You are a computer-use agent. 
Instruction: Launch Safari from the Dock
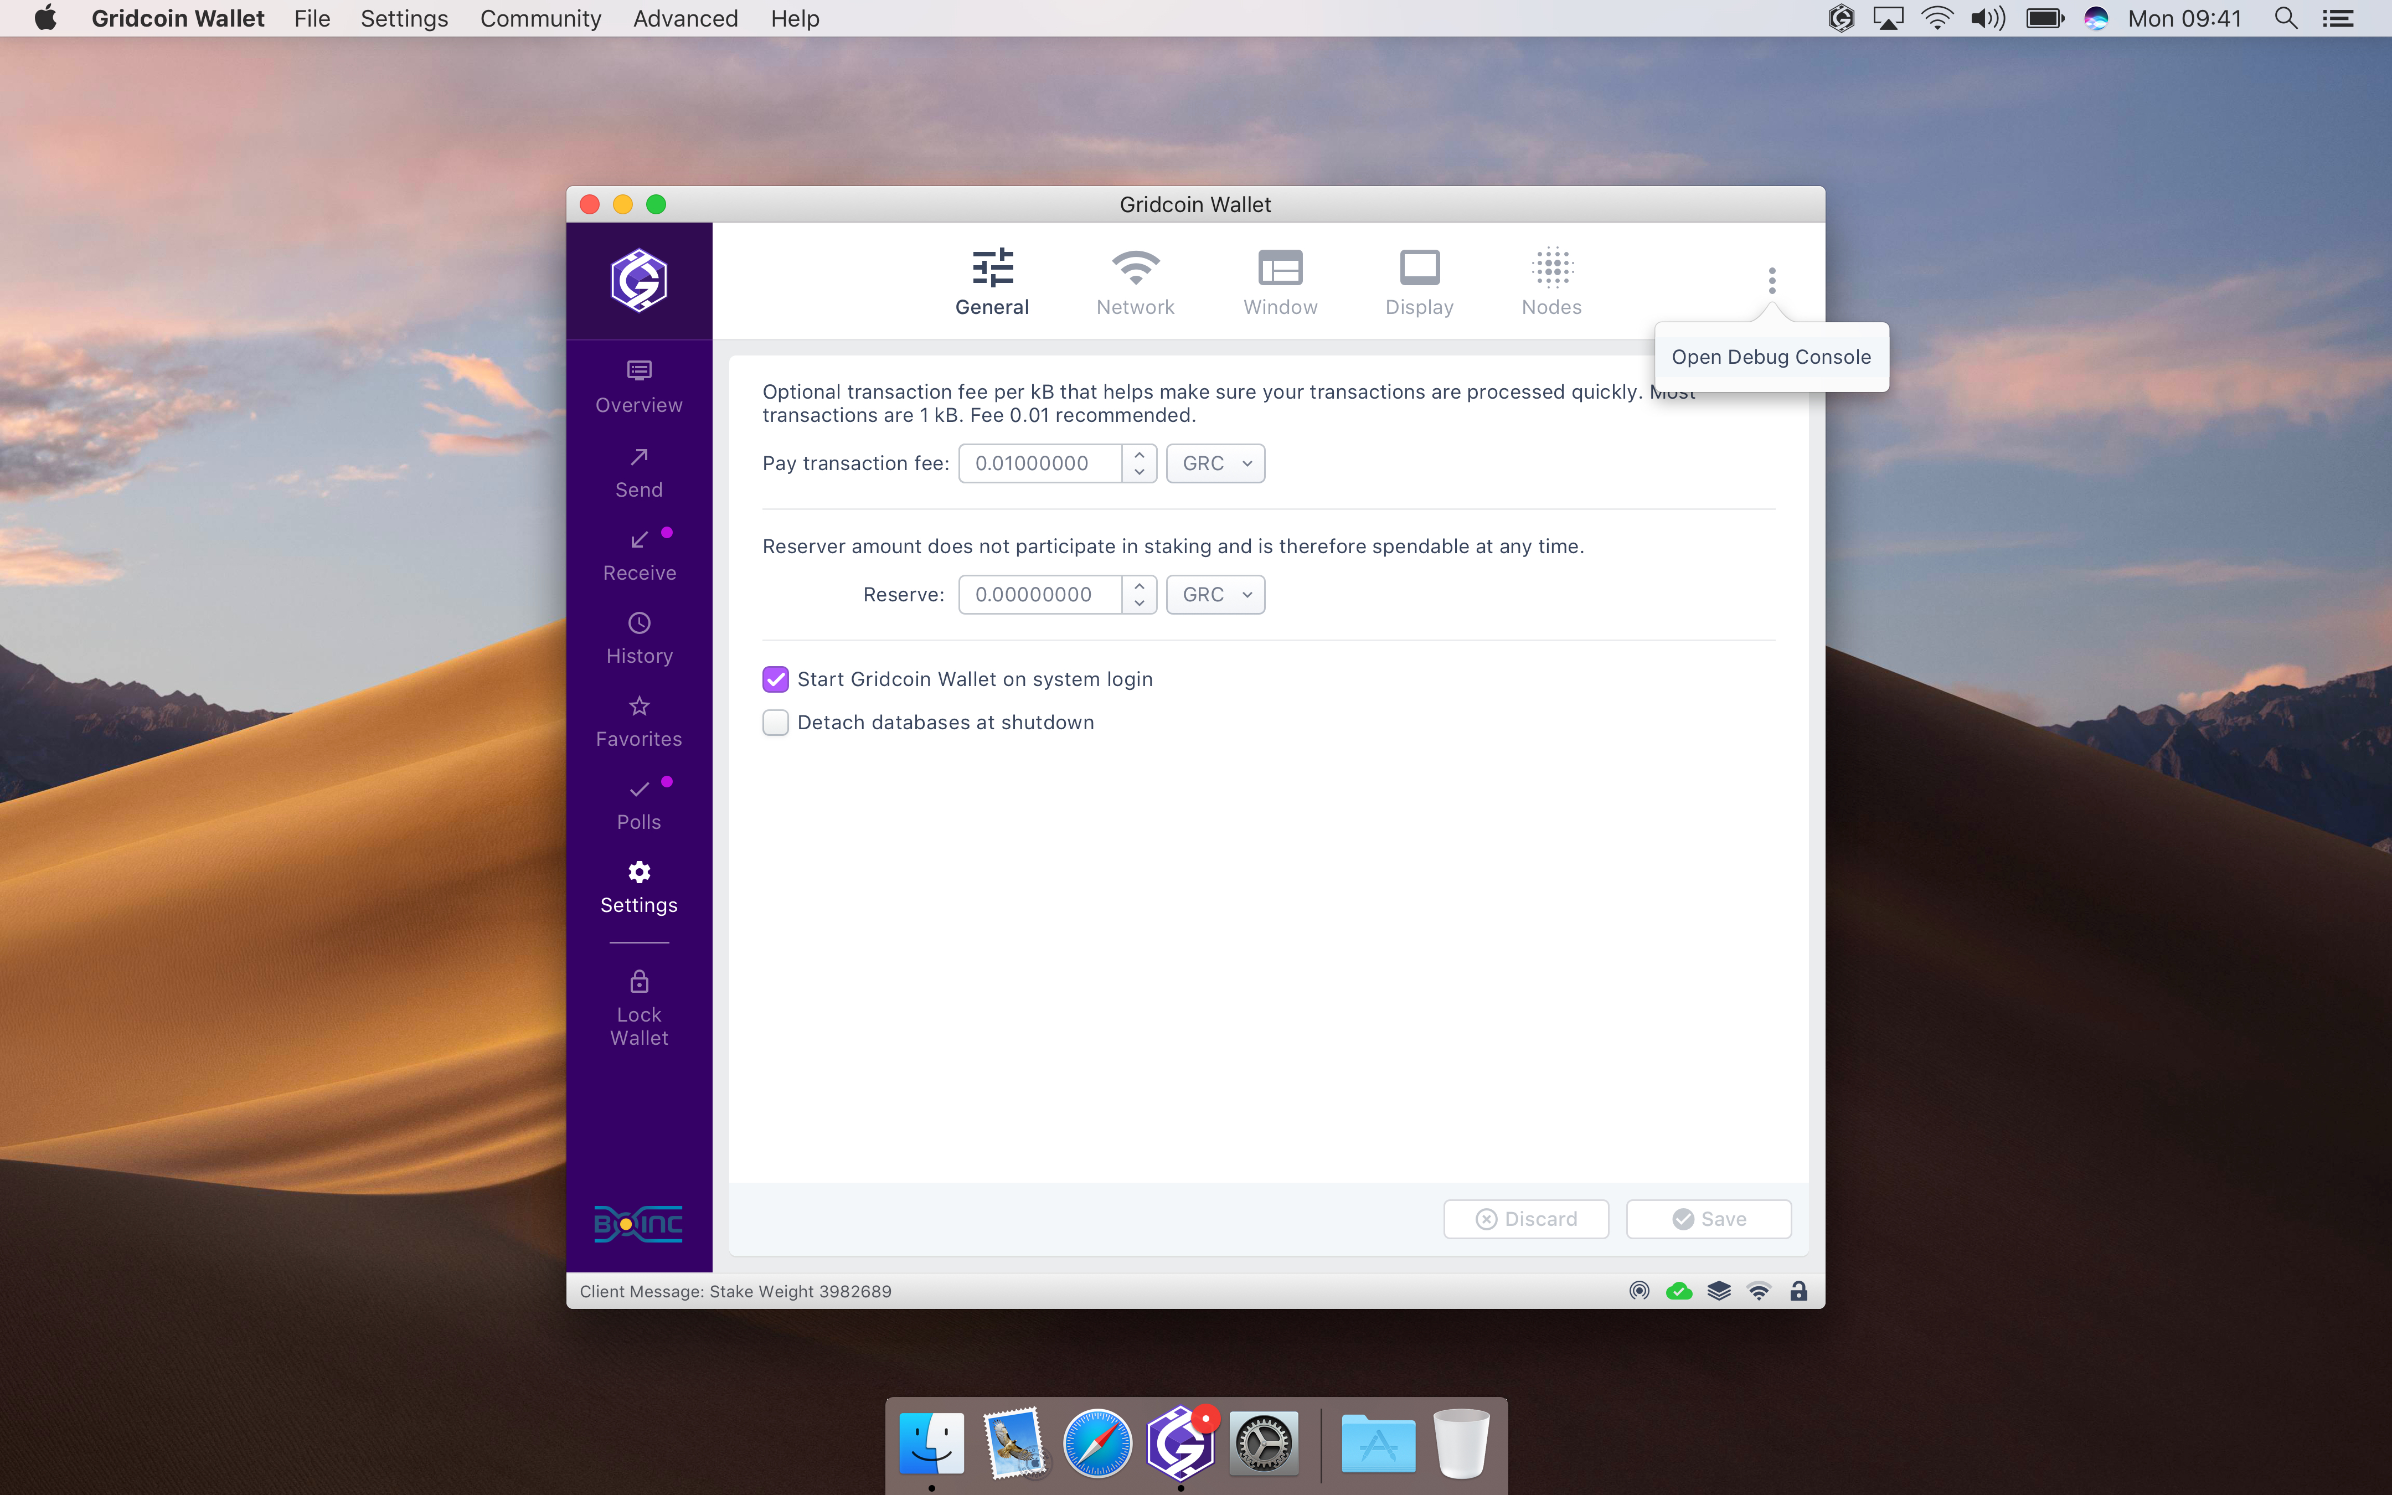point(1097,1442)
